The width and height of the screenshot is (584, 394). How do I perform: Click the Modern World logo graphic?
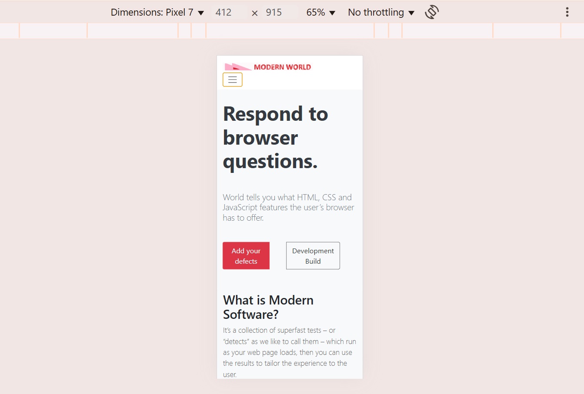pos(237,67)
